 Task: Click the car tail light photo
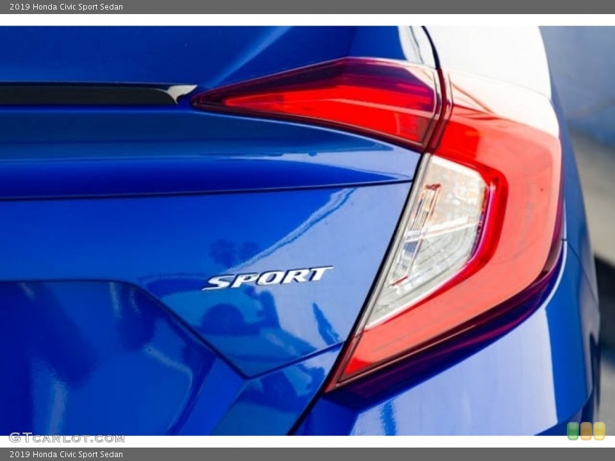coord(307,230)
